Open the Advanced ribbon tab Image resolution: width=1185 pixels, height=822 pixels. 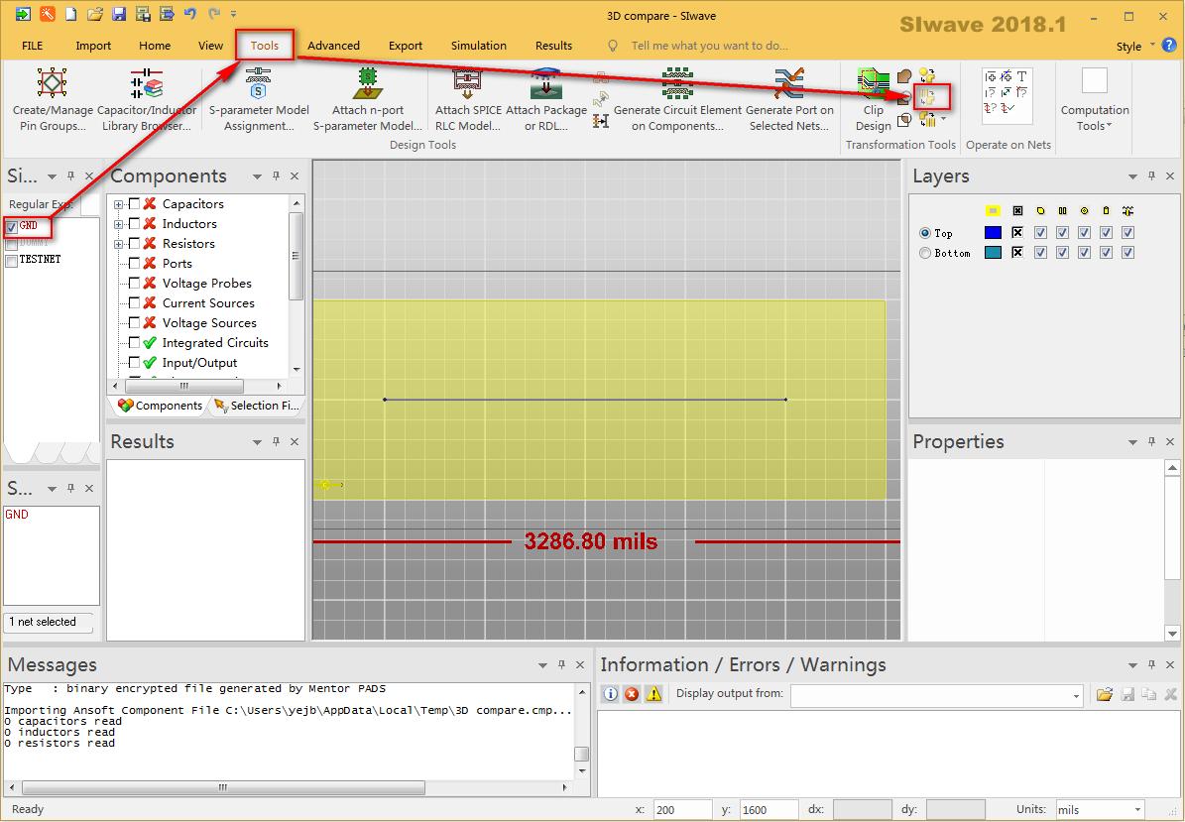coord(333,46)
